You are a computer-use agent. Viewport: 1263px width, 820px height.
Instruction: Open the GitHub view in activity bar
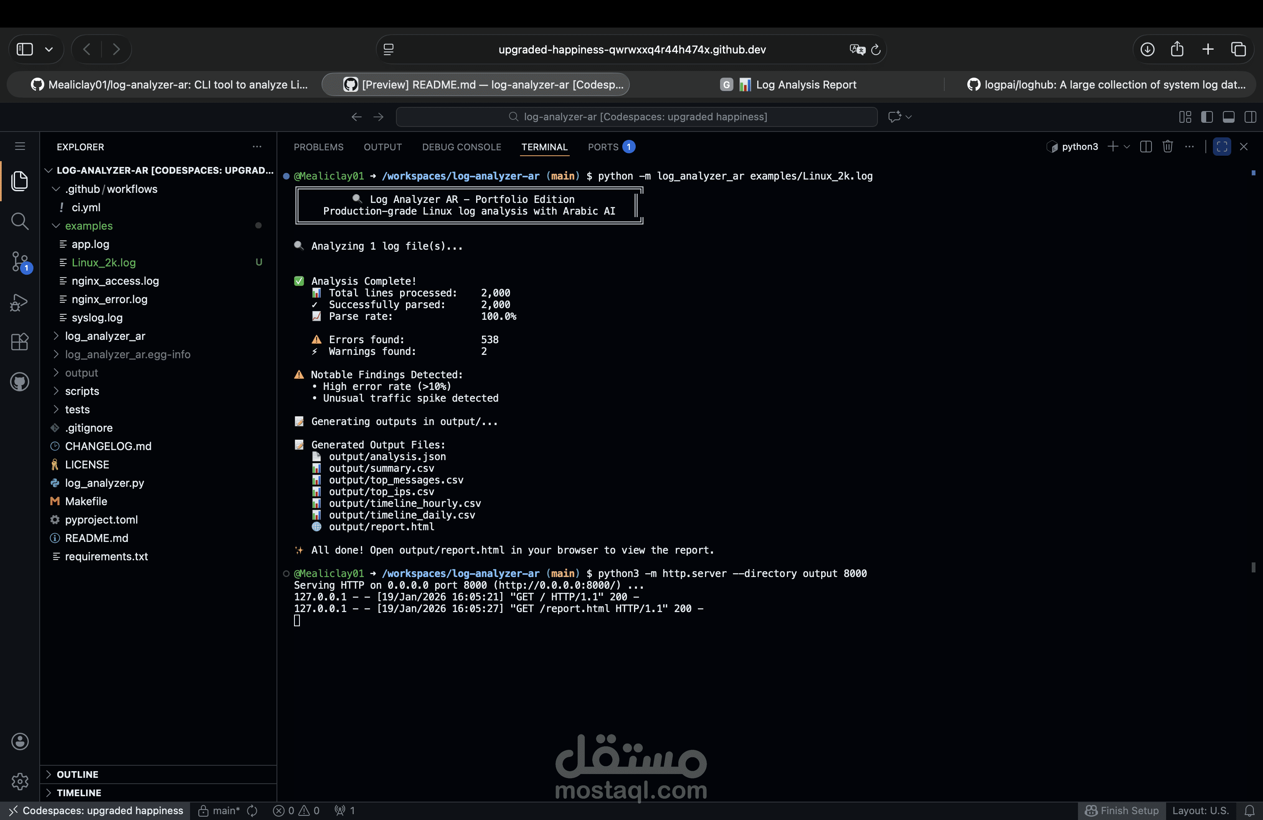pos(20,382)
